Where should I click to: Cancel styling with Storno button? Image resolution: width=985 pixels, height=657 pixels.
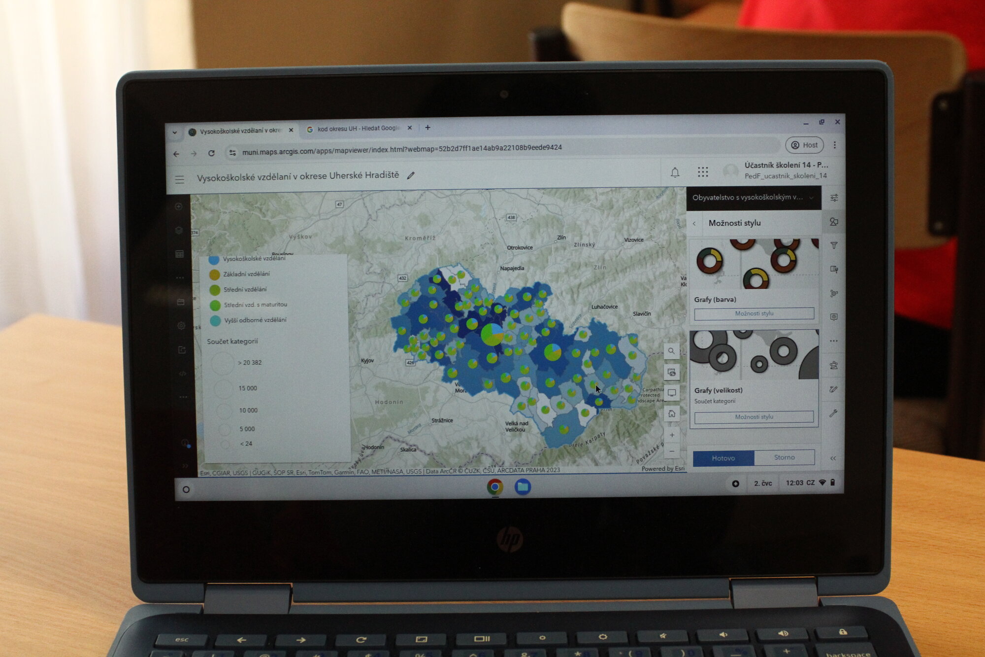(x=784, y=457)
